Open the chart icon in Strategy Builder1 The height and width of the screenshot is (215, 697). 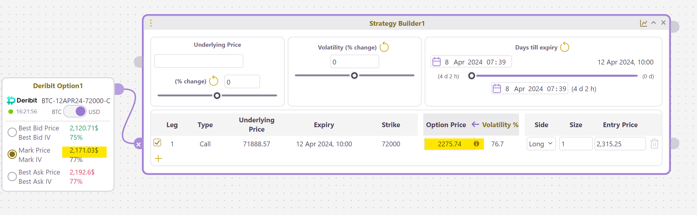tap(643, 23)
